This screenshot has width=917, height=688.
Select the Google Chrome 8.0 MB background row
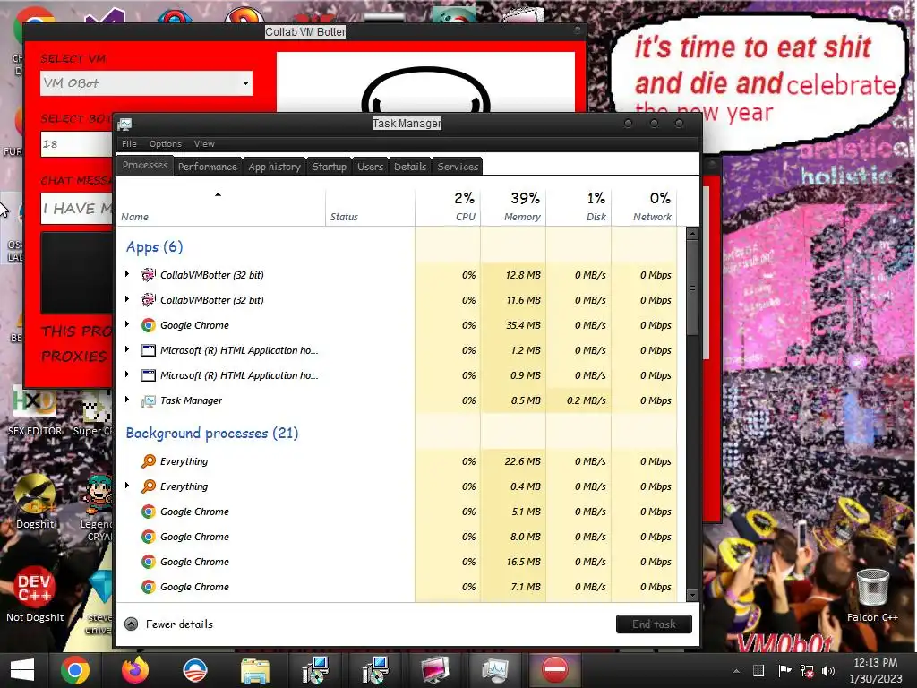click(x=399, y=537)
